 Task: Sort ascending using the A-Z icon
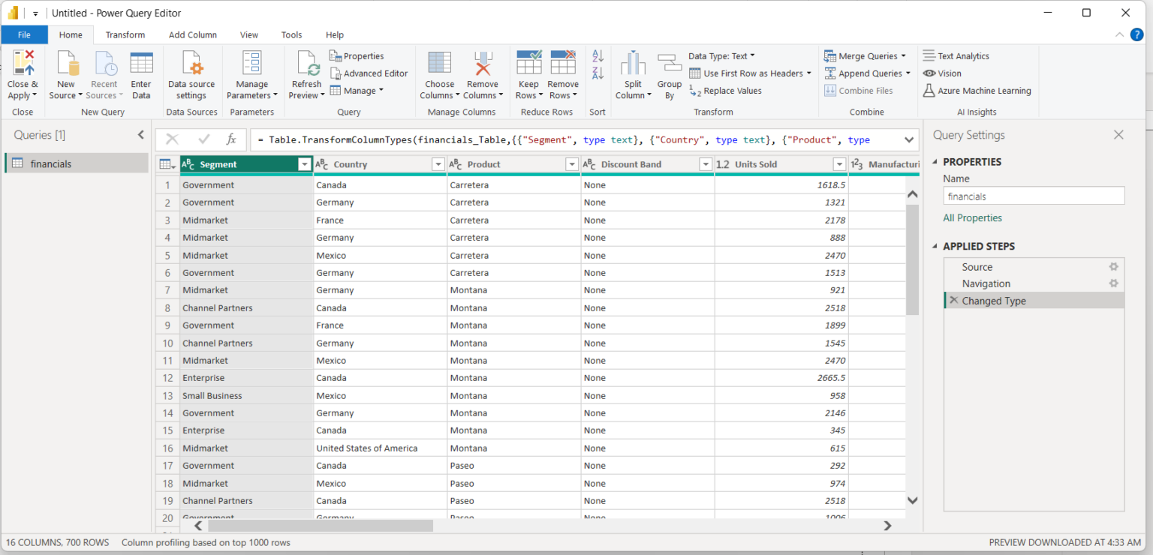[598, 56]
